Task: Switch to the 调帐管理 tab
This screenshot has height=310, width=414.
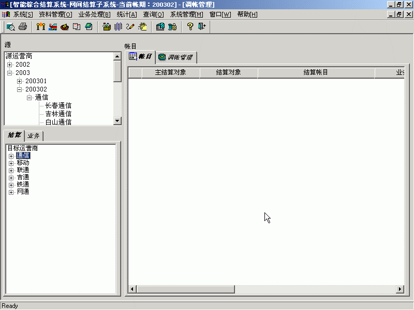Action: coord(176,57)
